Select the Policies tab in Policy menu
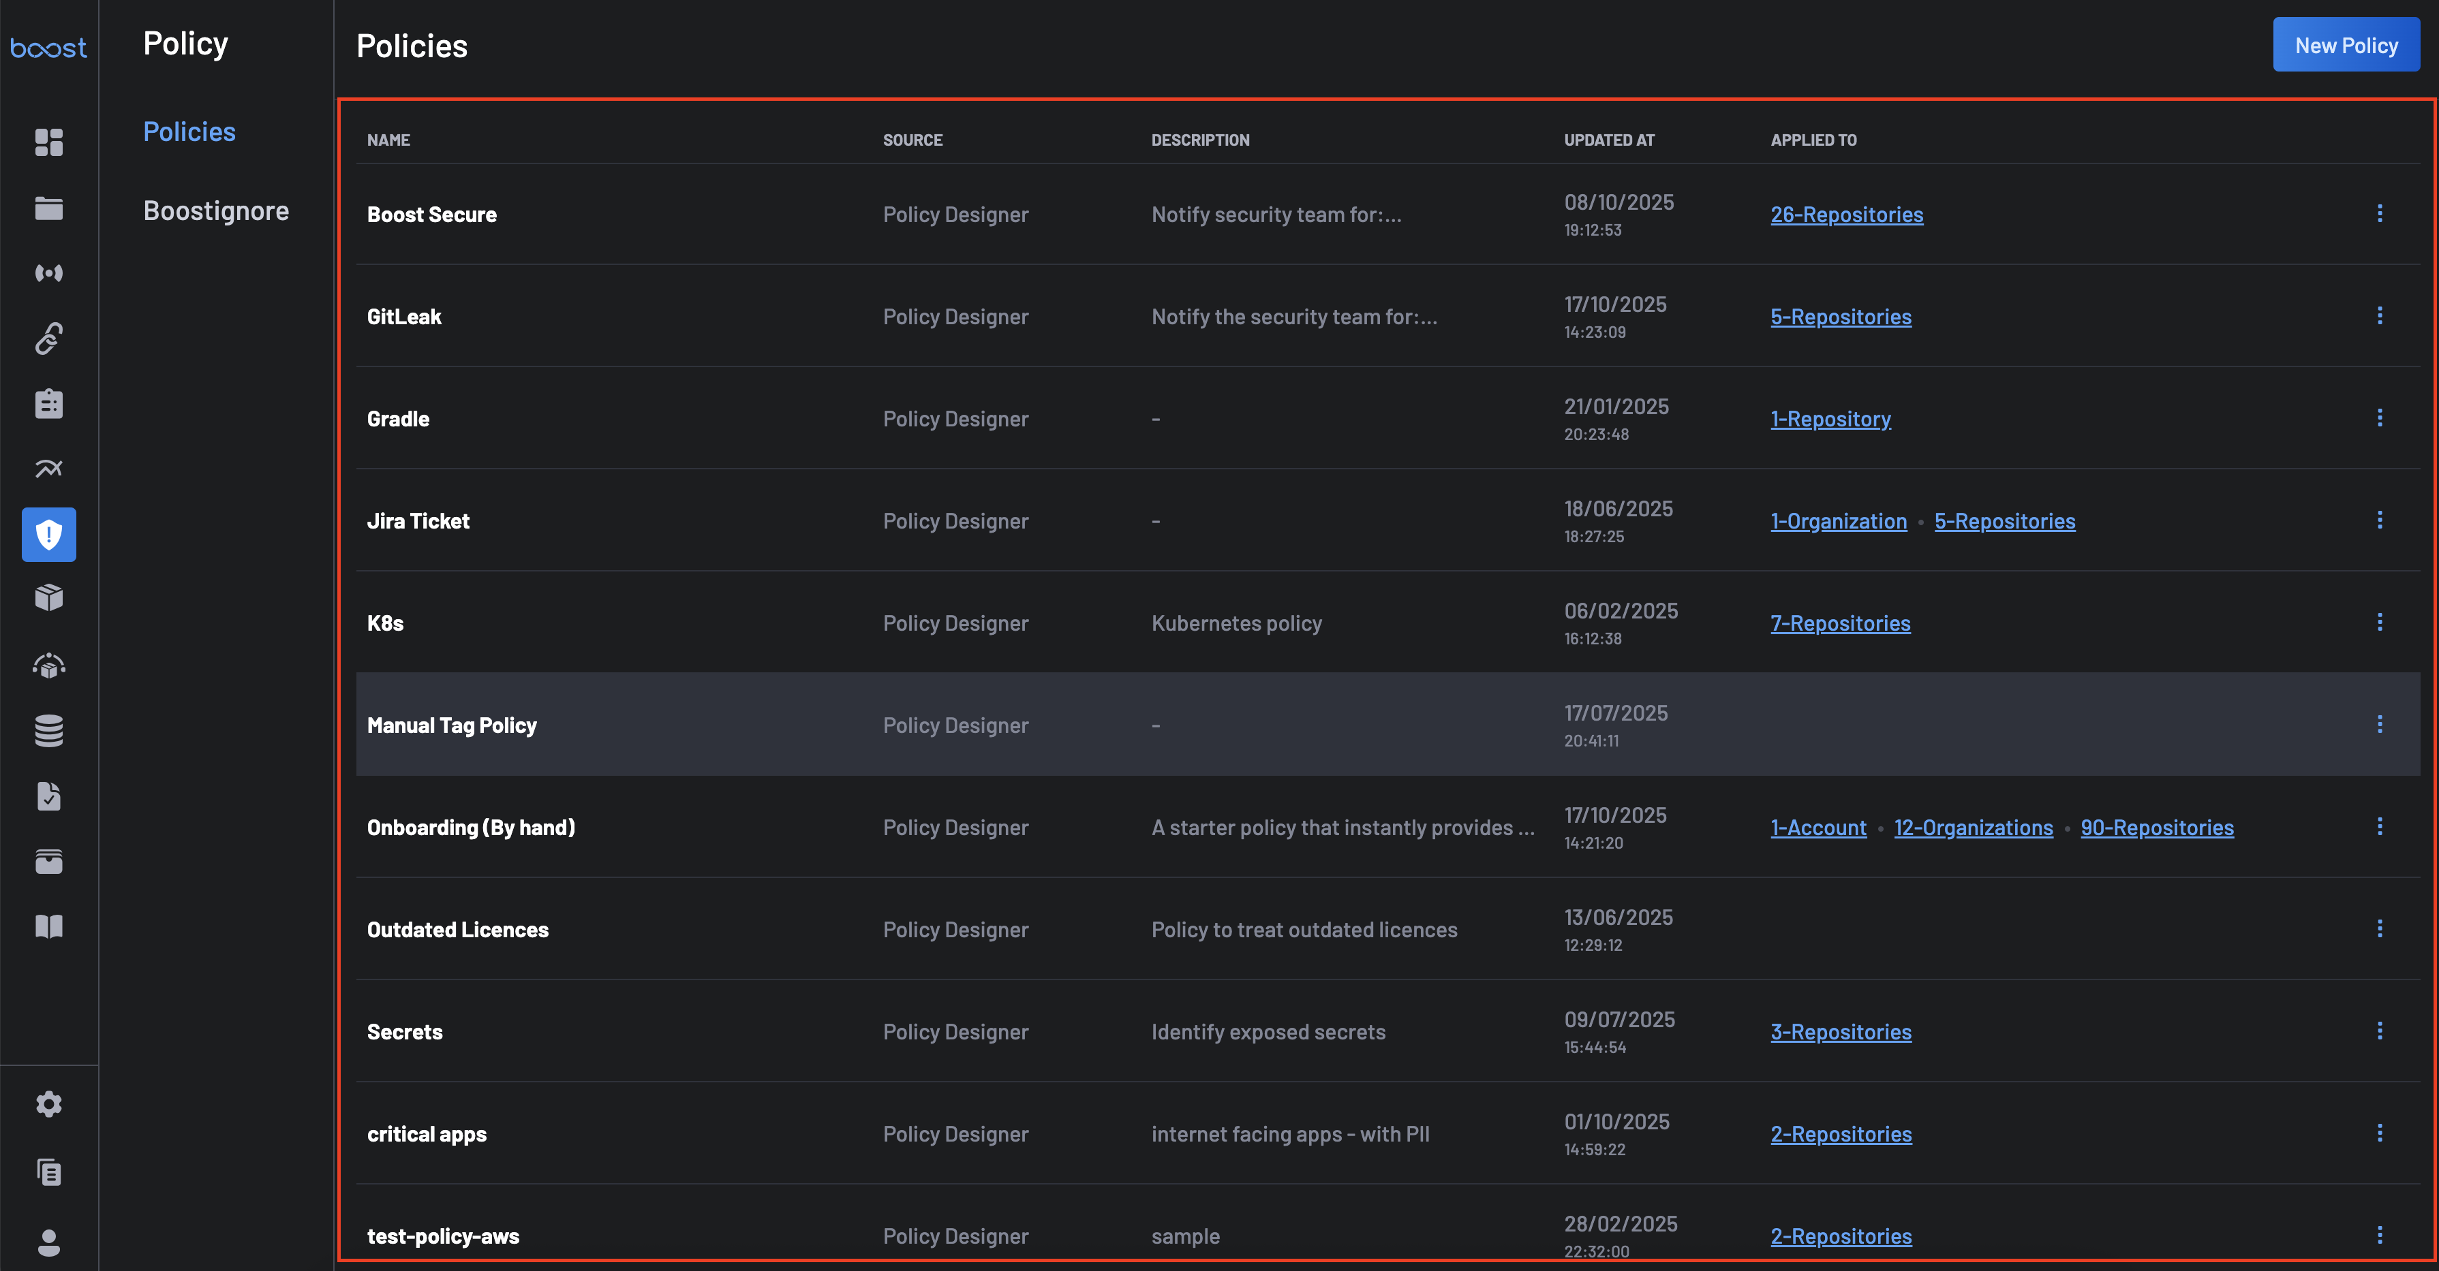 coord(189,131)
